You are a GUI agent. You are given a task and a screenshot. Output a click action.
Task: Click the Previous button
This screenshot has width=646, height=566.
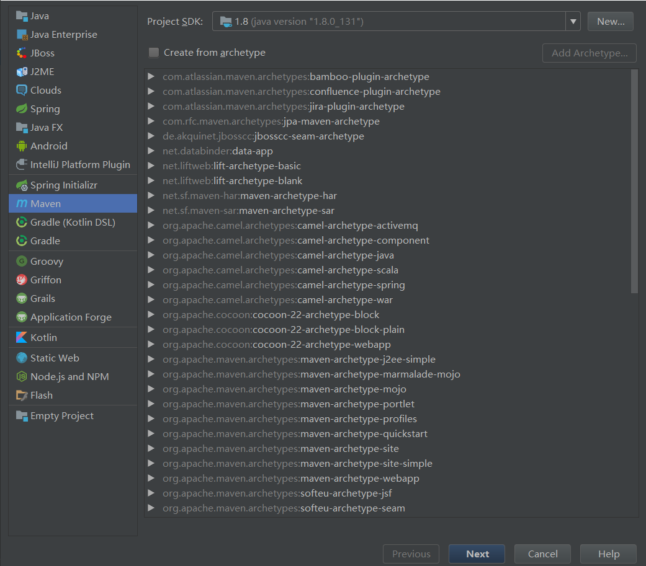[411, 554]
